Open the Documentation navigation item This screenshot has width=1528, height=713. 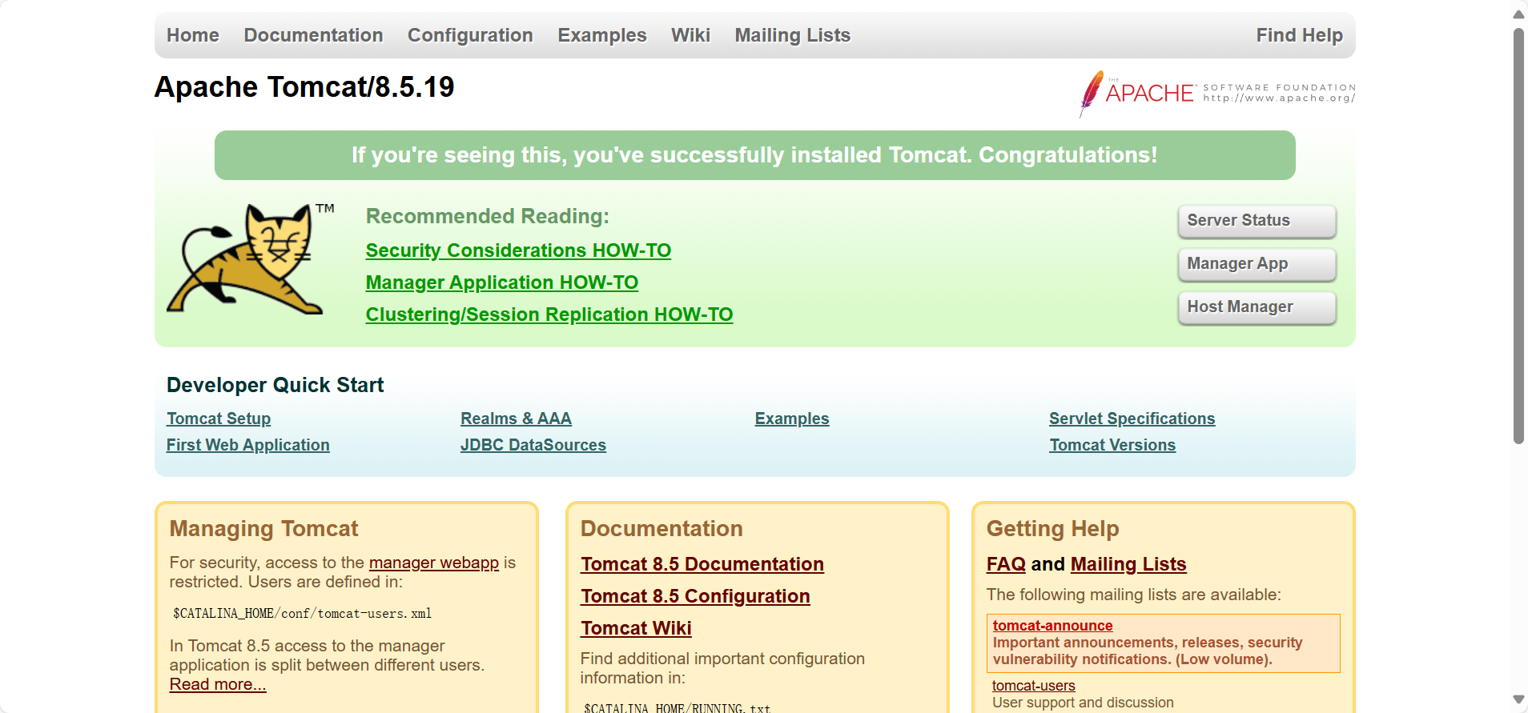pyautogui.click(x=314, y=35)
